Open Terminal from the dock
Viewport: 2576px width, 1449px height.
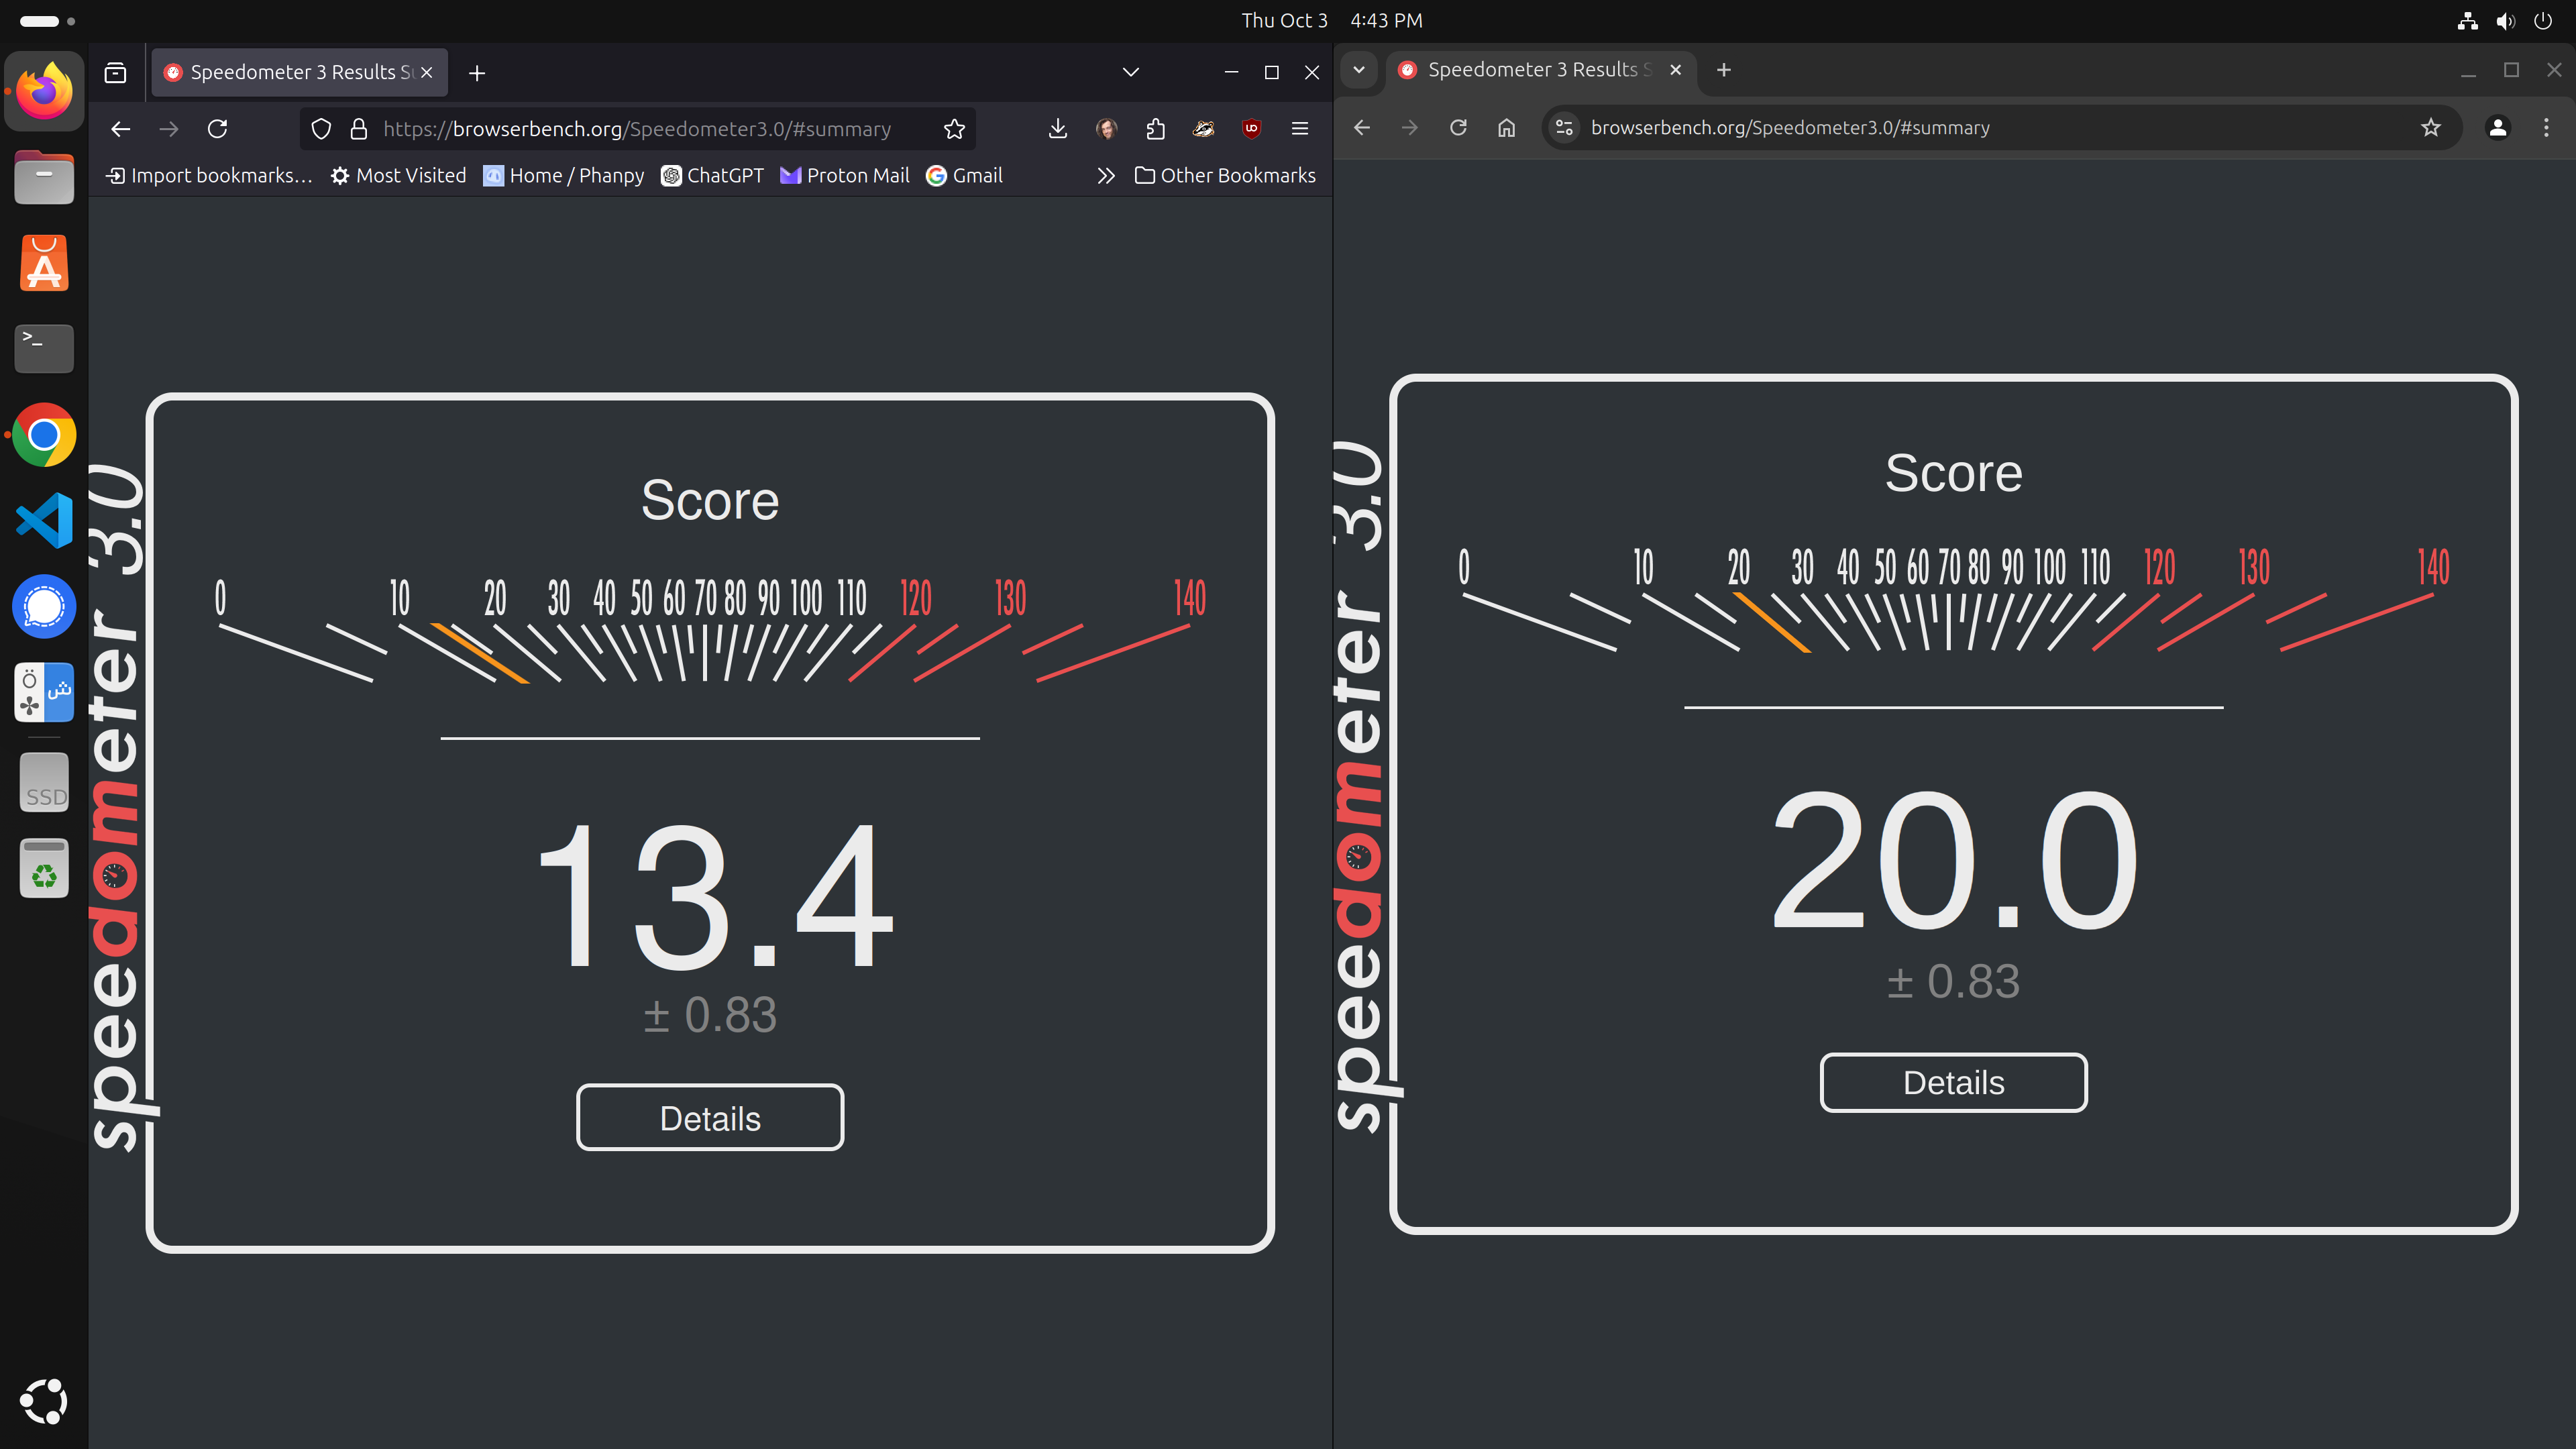[44, 348]
